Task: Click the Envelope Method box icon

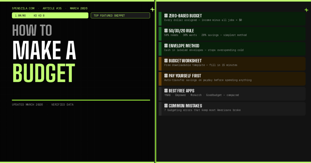Action: [166, 46]
